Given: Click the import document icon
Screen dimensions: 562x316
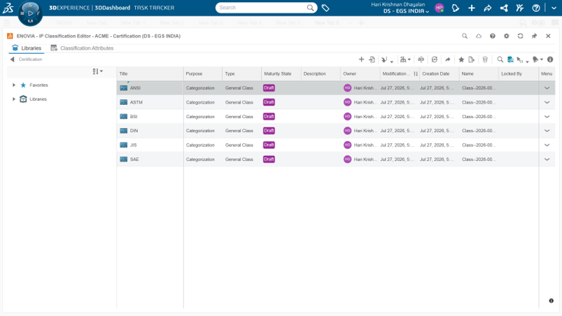Looking at the screenshot, I should [372, 59].
